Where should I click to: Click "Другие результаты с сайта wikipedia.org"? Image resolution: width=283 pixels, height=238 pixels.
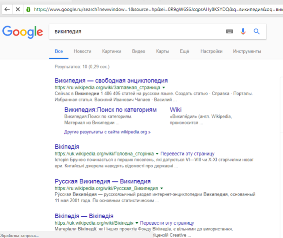(x=107, y=132)
